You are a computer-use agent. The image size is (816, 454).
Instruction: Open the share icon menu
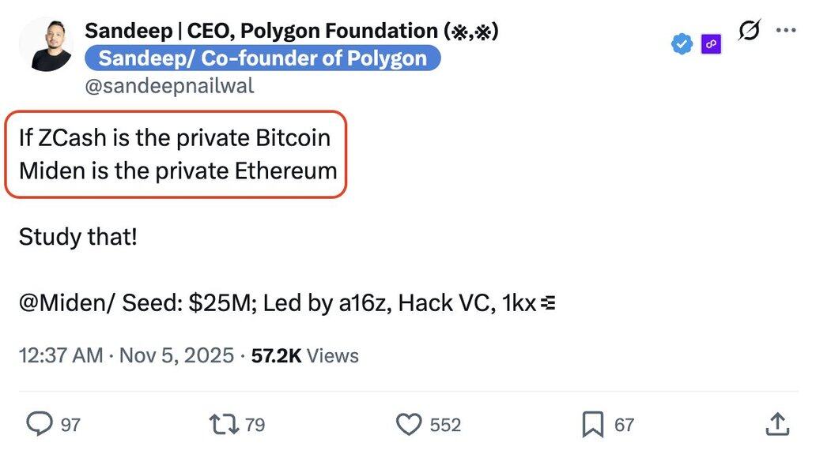tap(776, 424)
